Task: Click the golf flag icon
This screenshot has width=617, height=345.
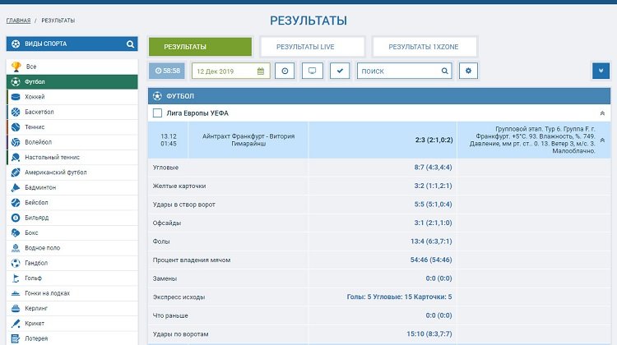Action: (16, 278)
